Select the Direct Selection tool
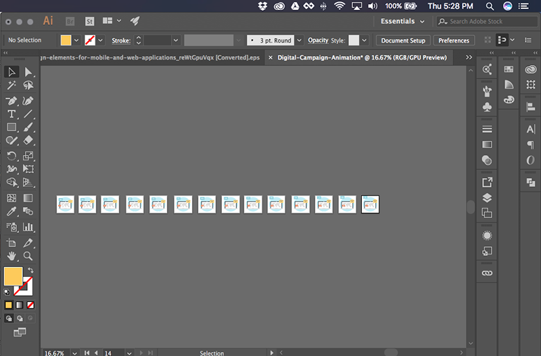 pos(28,72)
